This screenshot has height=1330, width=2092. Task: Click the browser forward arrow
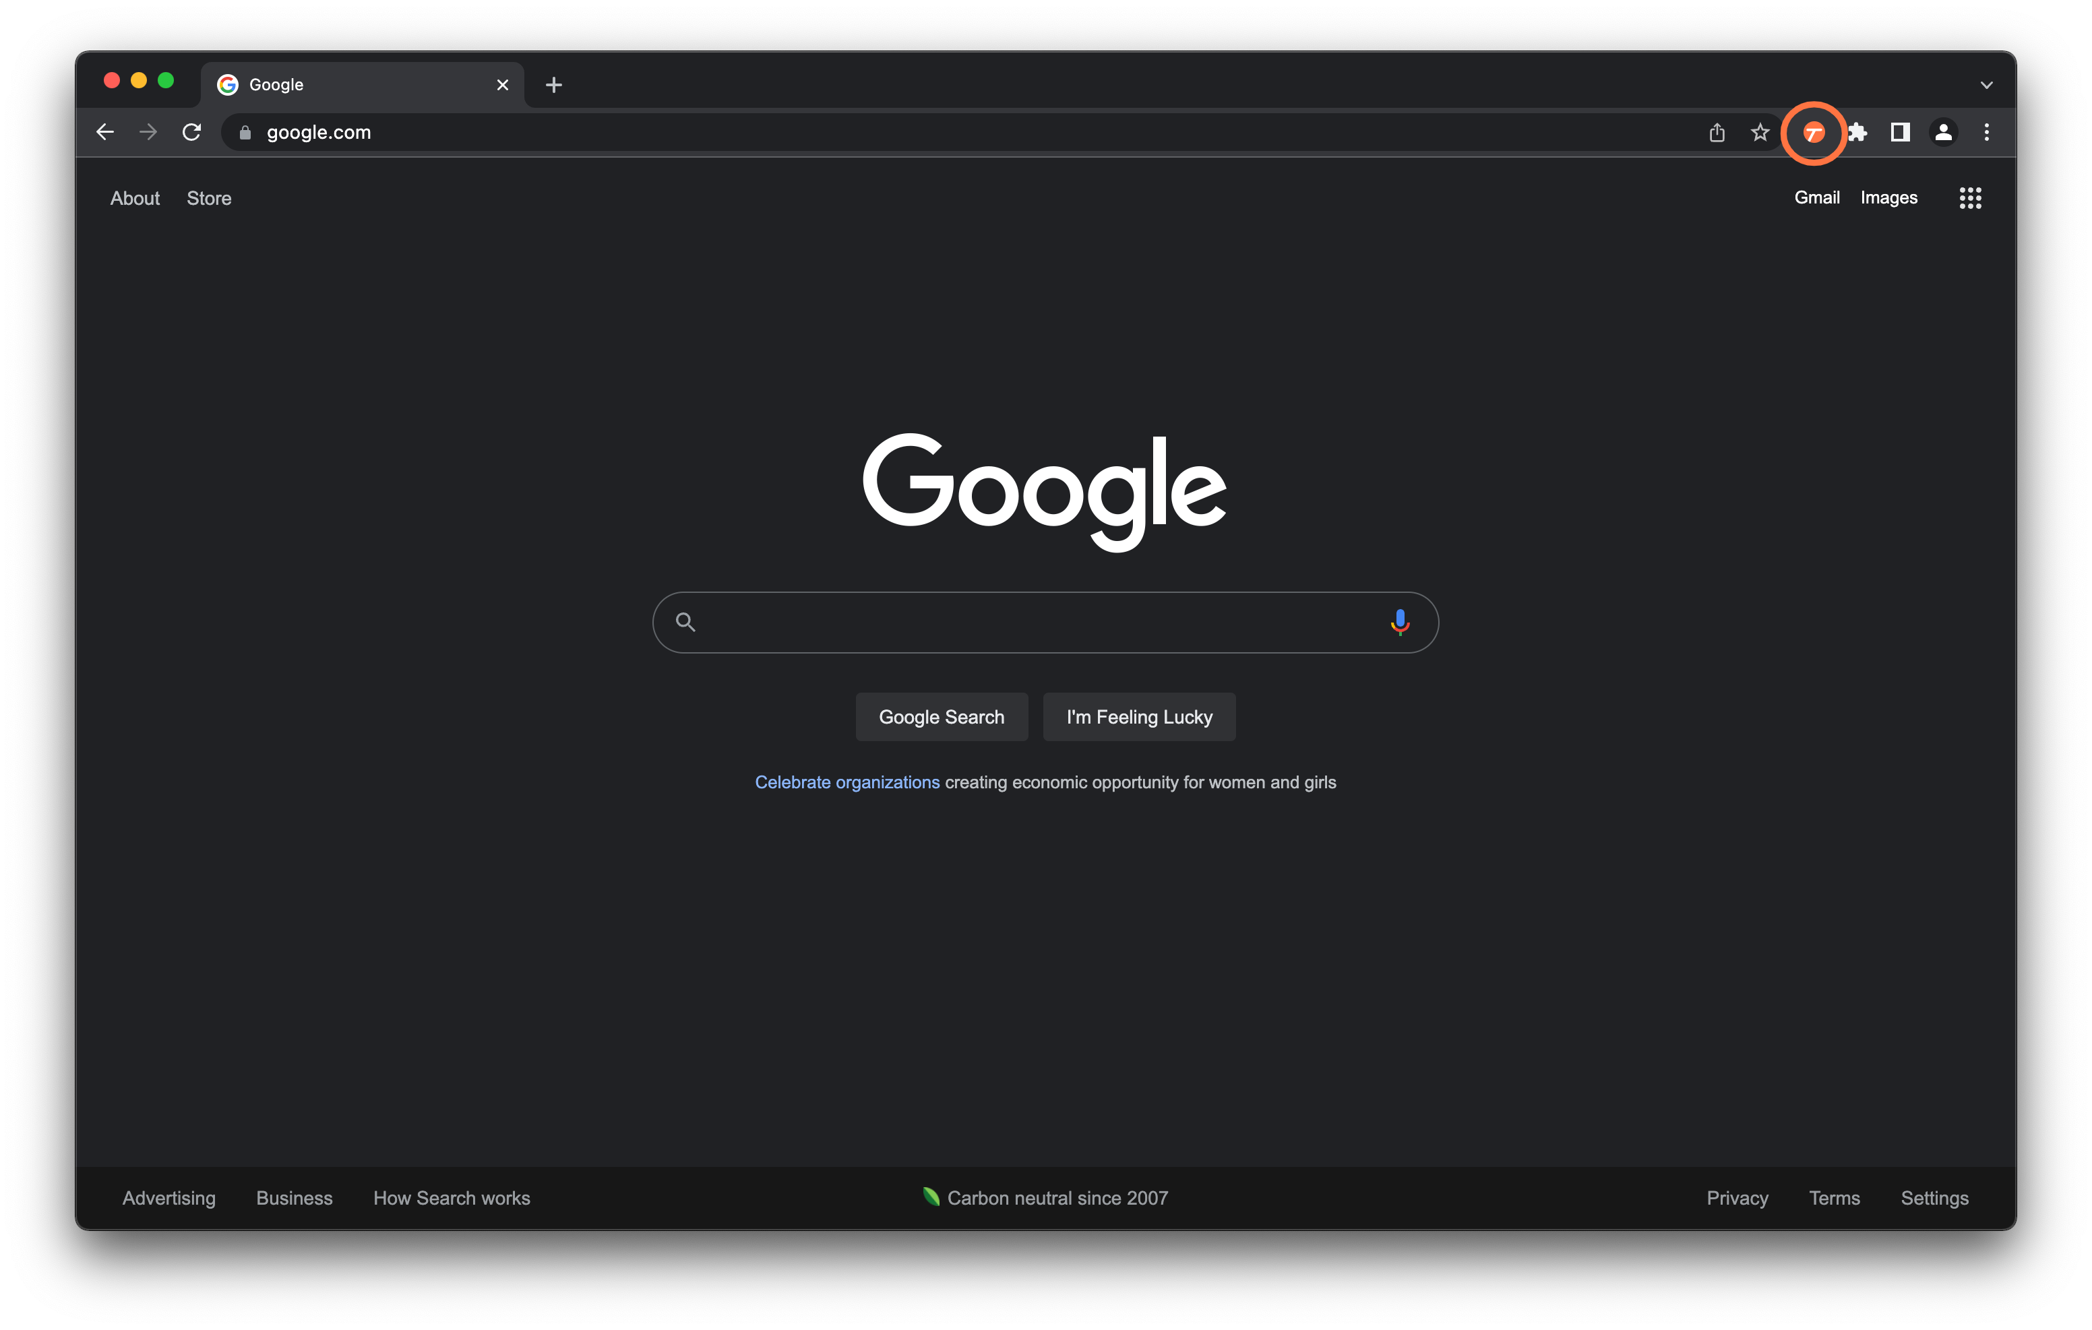(148, 132)
